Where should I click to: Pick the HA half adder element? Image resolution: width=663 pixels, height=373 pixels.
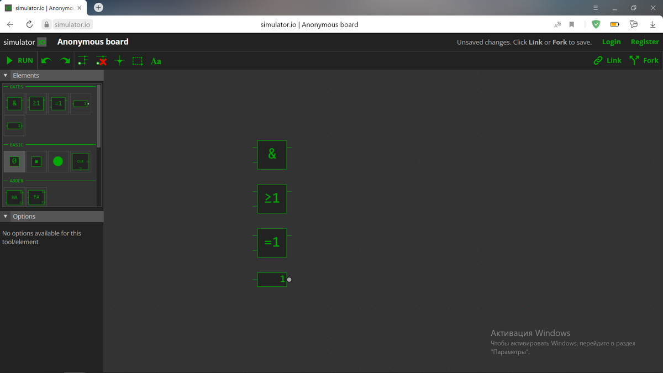click(14, 197)
